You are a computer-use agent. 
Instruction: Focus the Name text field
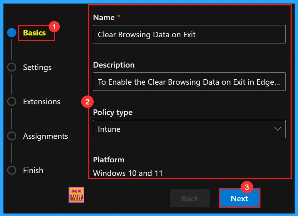click(189, 34)
